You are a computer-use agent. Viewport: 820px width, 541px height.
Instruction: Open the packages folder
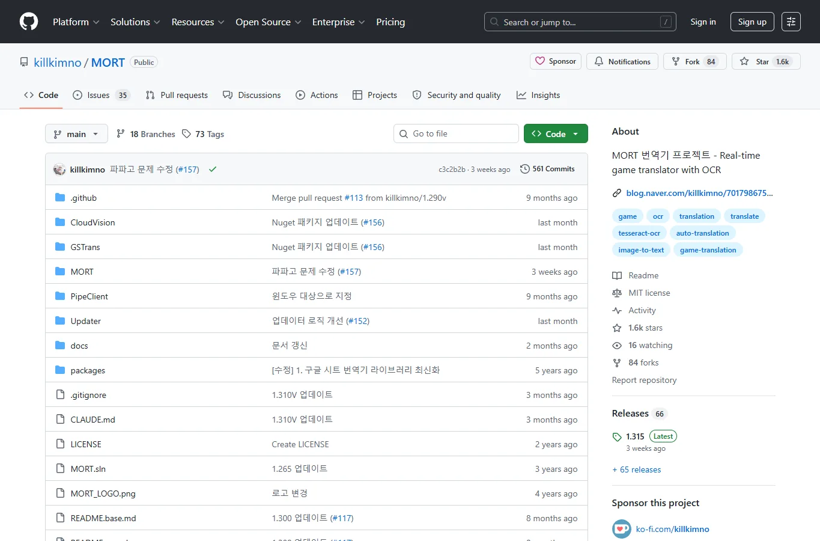click(x=88, y=370)
